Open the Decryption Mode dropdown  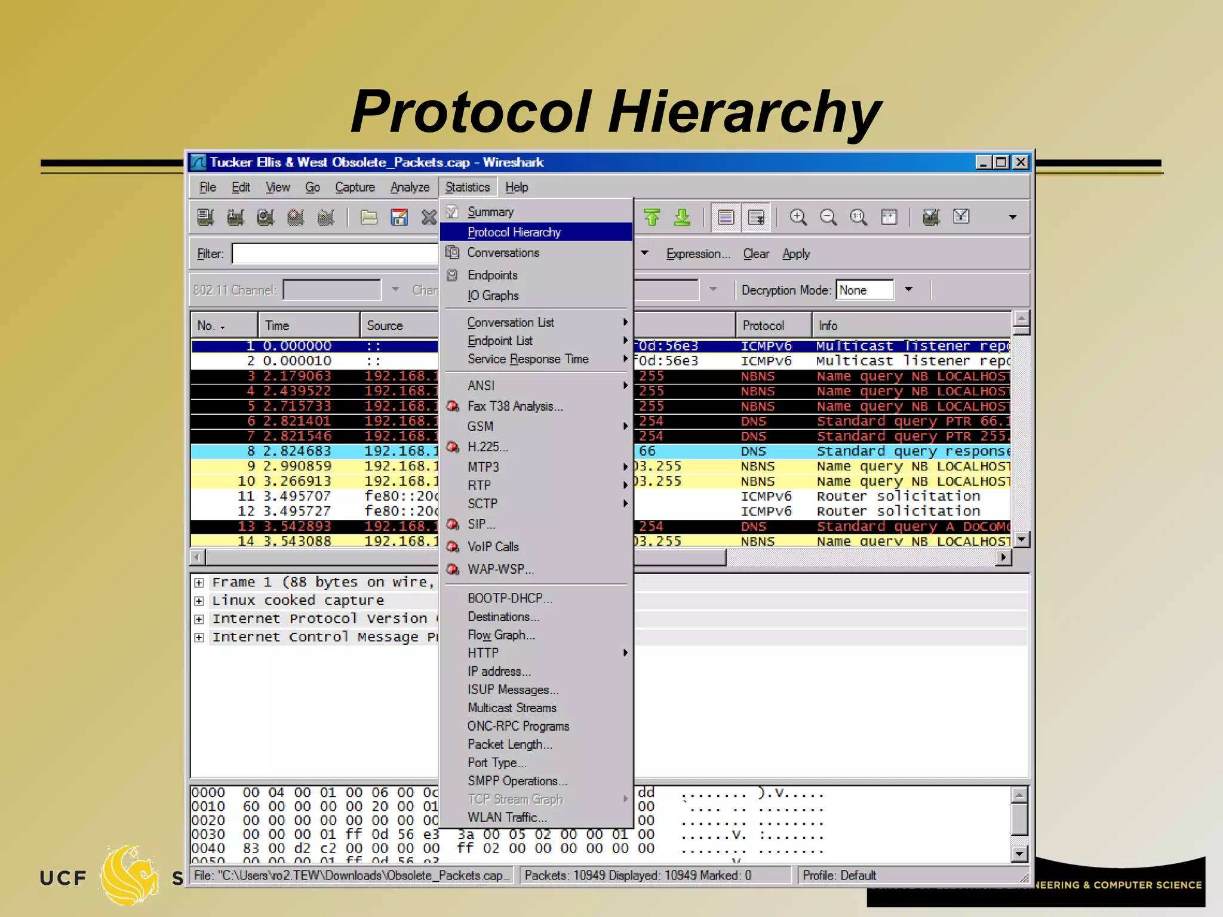(908, 290)
